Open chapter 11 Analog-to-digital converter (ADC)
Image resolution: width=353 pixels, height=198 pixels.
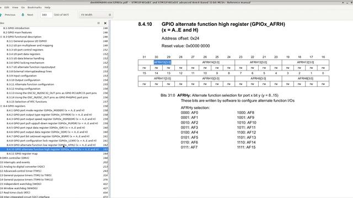22,167
